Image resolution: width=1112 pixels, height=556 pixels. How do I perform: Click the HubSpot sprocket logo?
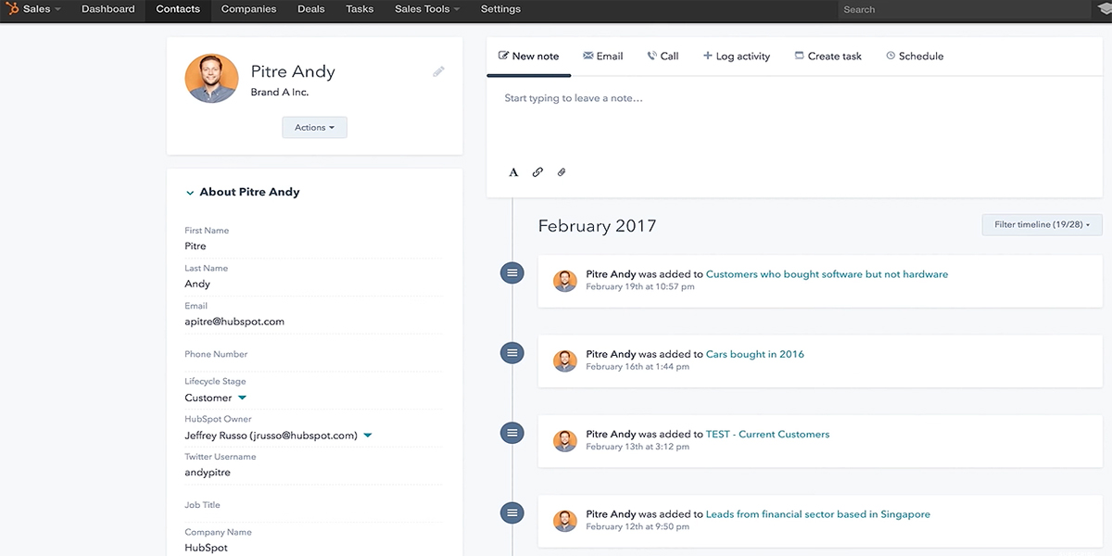pyautogui.click(x=12, y=9)
